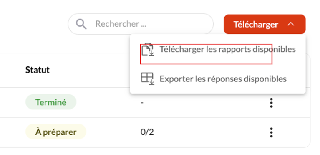Click the export table grid icon
The image size is (320, 155).
(x=147, y=78)
